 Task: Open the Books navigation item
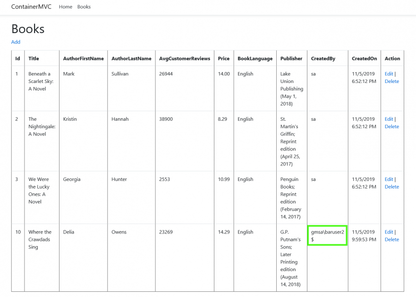coord(84,7)
